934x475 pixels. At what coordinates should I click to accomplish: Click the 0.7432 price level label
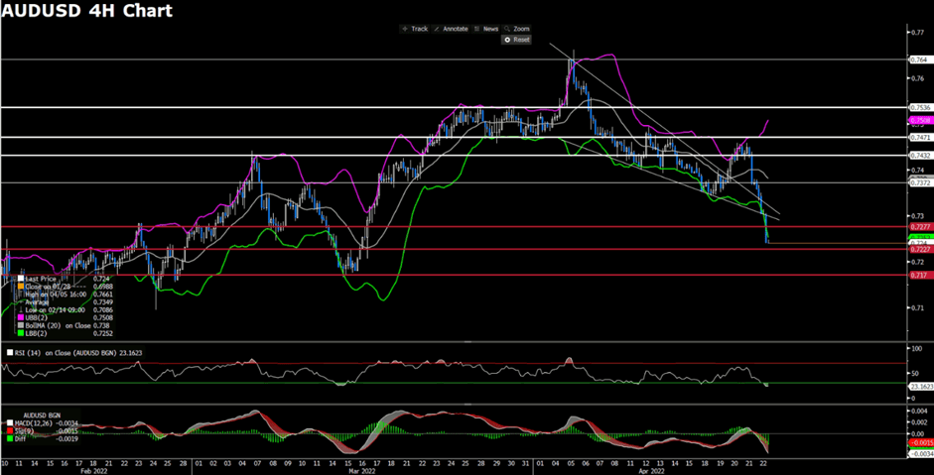[920, 156]
